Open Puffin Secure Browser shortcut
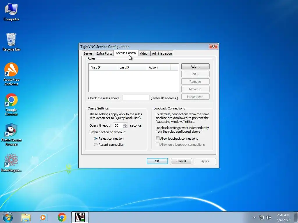The width and height of the screenshot is (298, 223). (x=11, y=135)
